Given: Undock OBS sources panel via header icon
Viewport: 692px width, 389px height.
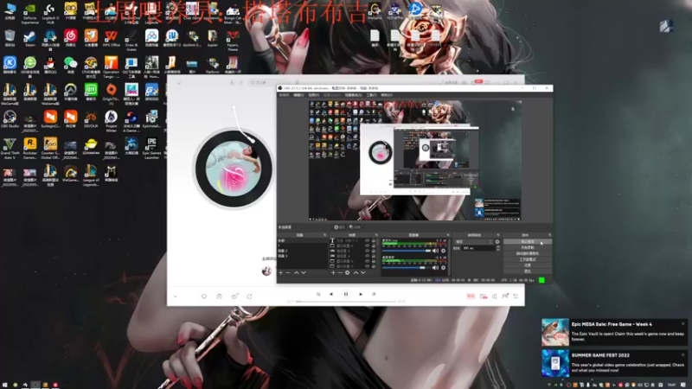Looking at the screenshot, I should pos(376,234).
